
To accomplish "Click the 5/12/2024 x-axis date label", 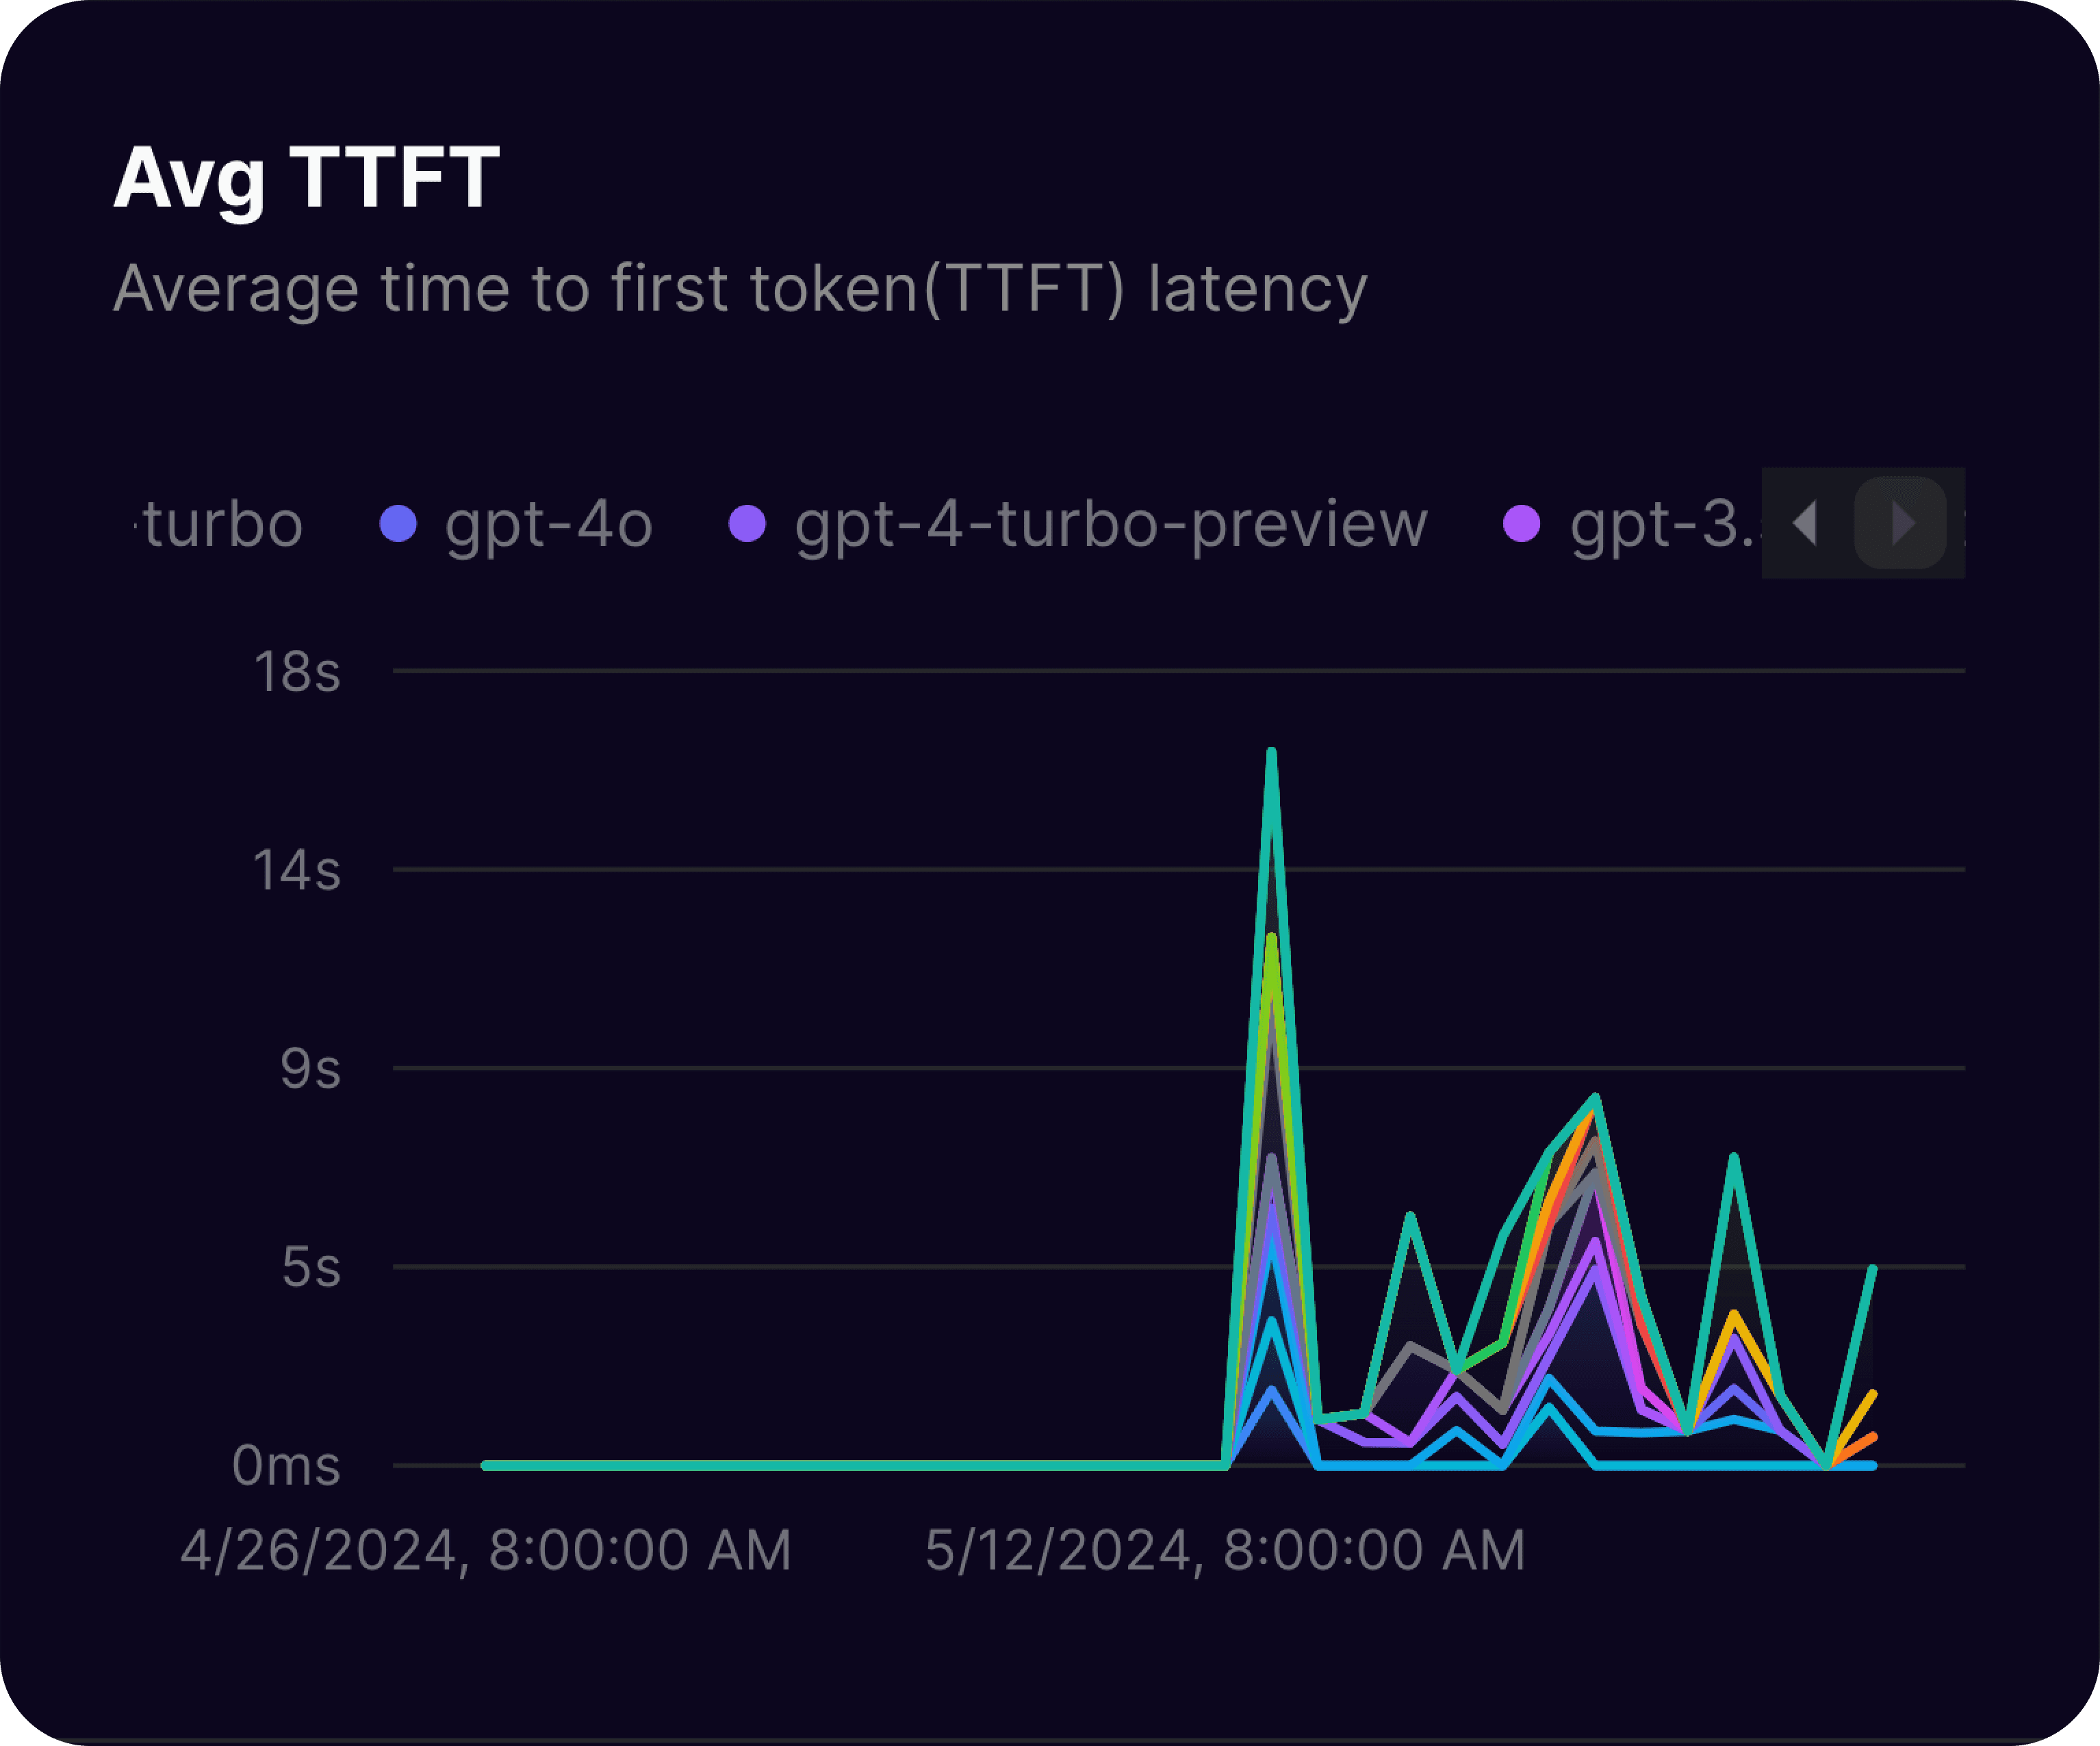I will pyautogui.click(x=1224, y=1550).
